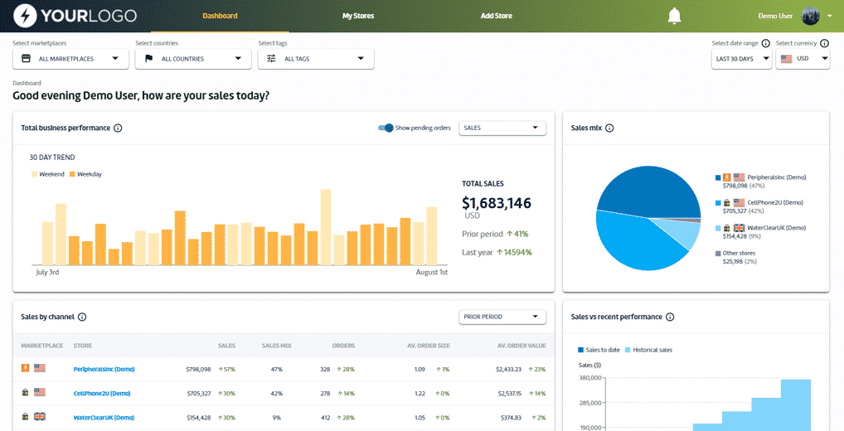Click info icon beside Sales vs recent performance
844x431 pixels.
pos(670,317)
